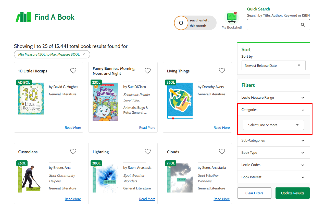Expand the Sub-Categories filter
This screenshot has height=205, width=325.
273,140
